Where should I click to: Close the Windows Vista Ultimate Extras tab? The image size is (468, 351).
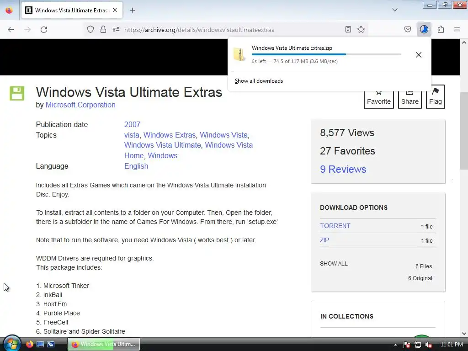pos(115,10)
